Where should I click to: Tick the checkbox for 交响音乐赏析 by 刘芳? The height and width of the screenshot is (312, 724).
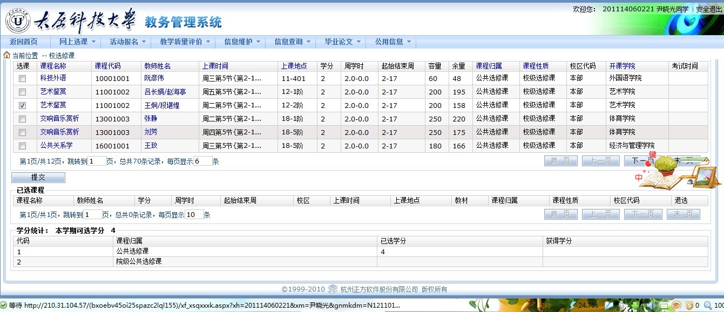click(22, 132)
